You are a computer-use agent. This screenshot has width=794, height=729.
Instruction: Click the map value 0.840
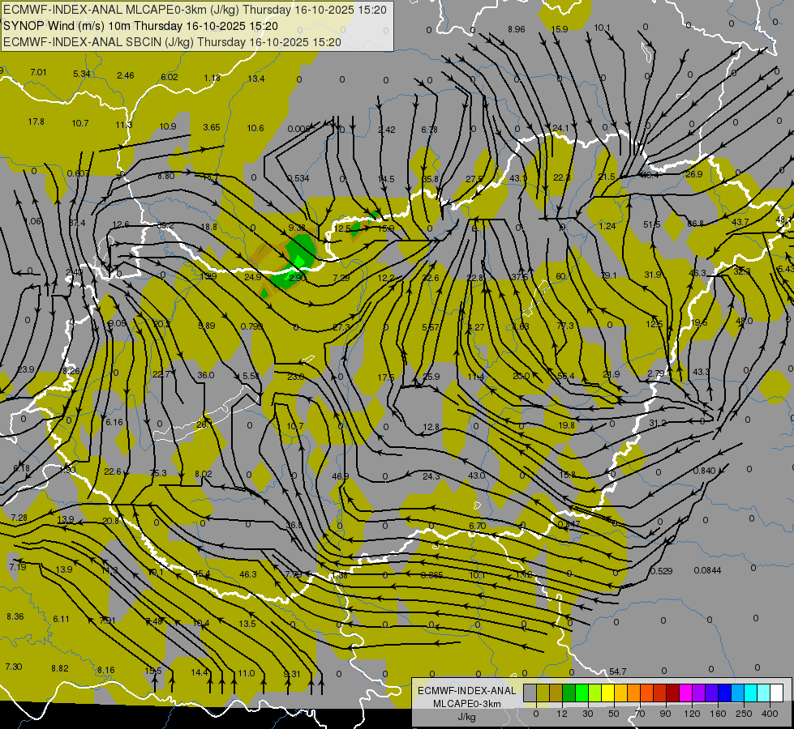(x=704, y=471)
